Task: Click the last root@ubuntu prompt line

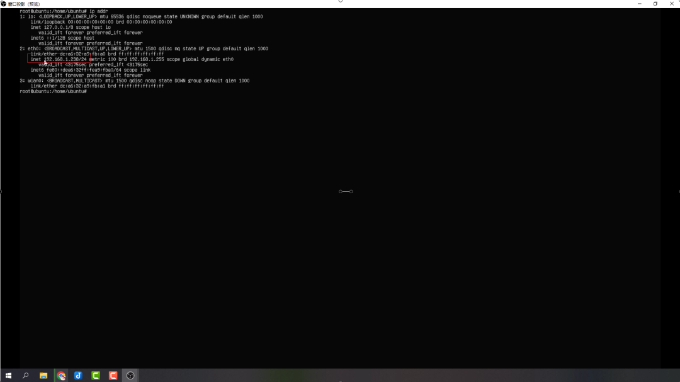Action: point(53,91)
